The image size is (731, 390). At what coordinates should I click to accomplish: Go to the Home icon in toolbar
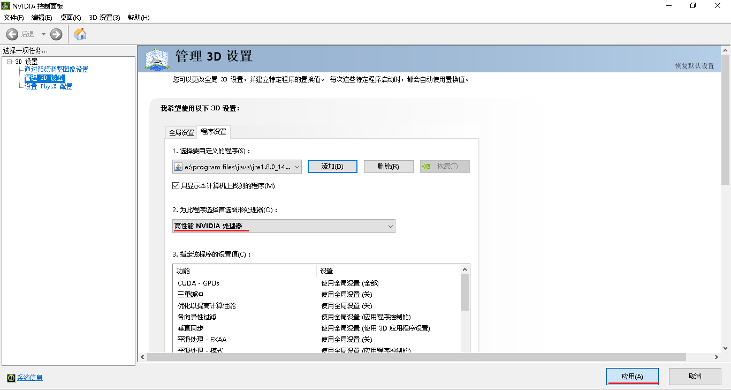pyautogui.click(x=80, y=34)
